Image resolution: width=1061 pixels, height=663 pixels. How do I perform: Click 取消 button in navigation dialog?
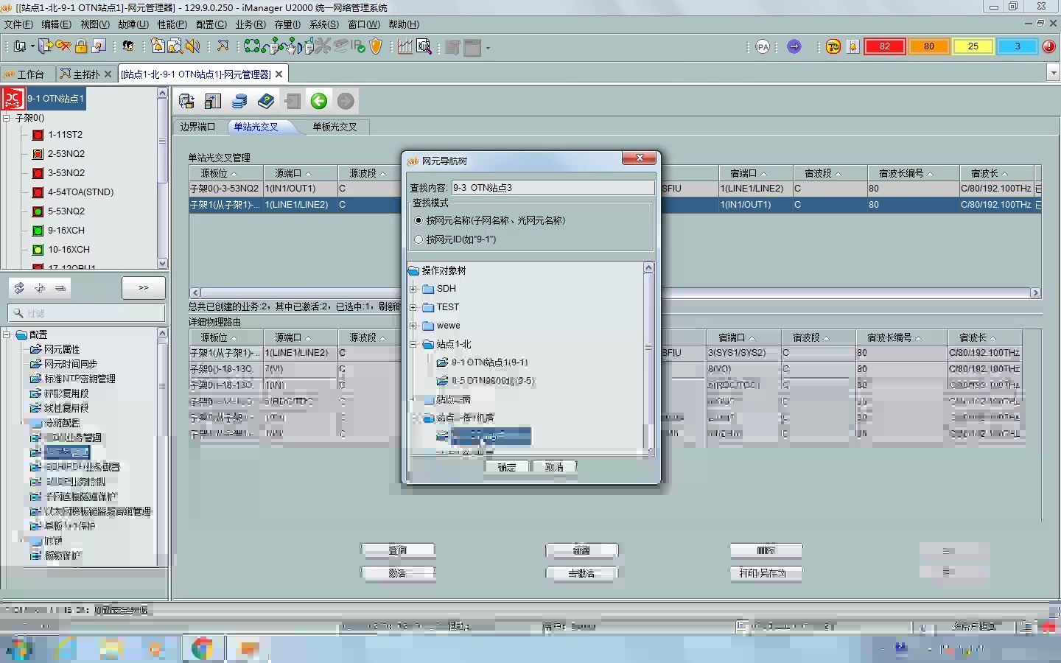coord(554,467)
